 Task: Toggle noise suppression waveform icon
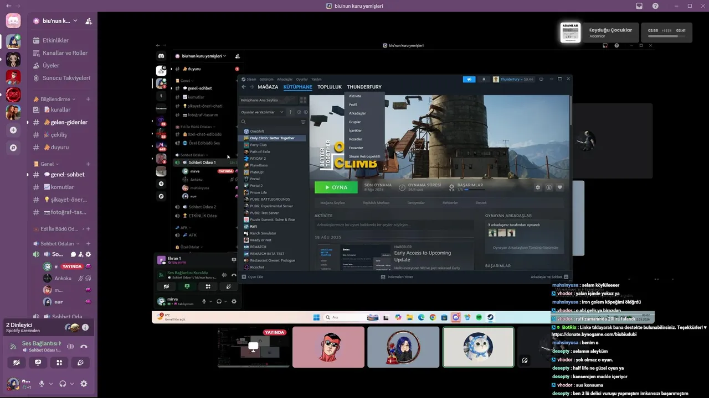[x=70, y=347]
